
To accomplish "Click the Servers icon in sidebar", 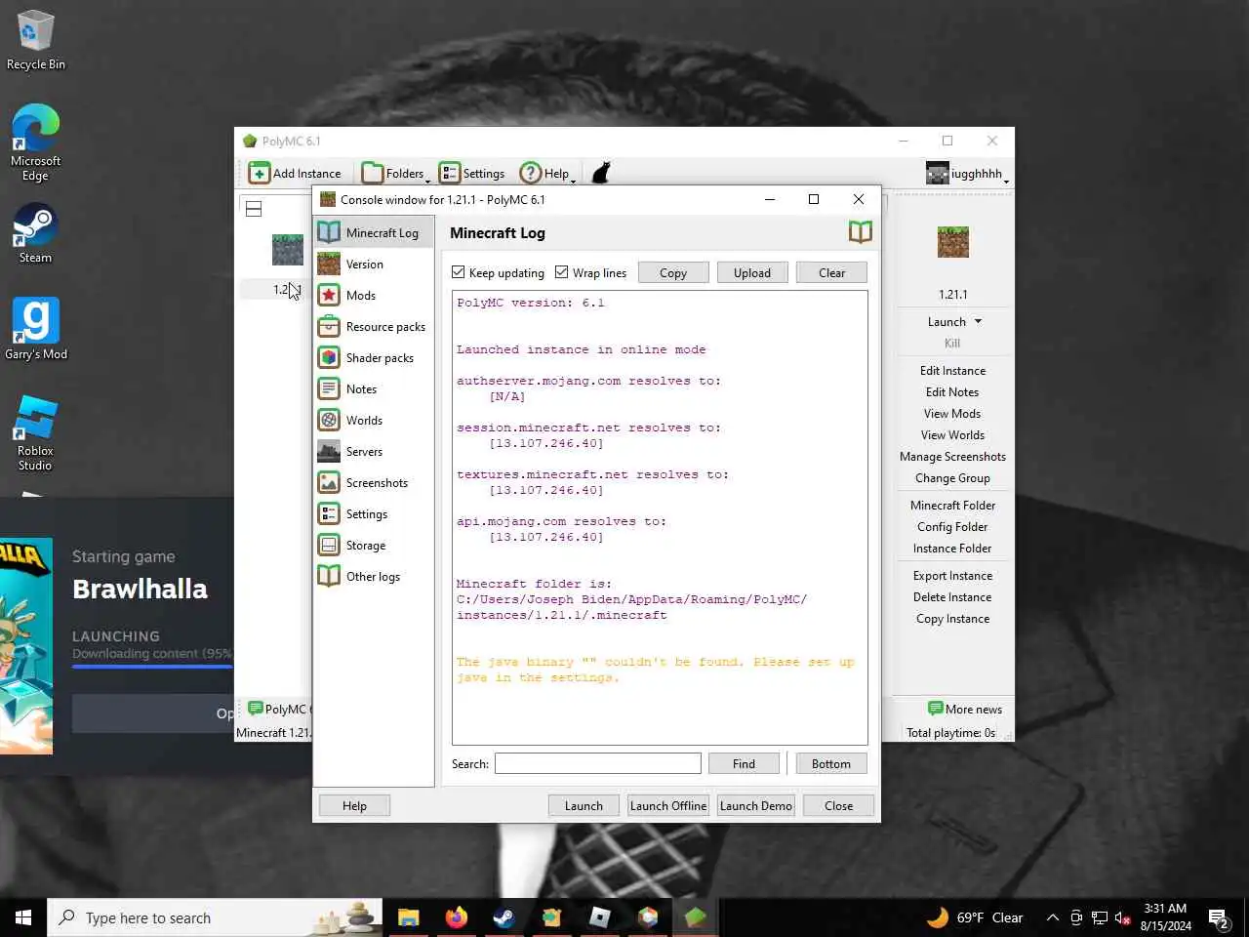I will coord(329,451).
